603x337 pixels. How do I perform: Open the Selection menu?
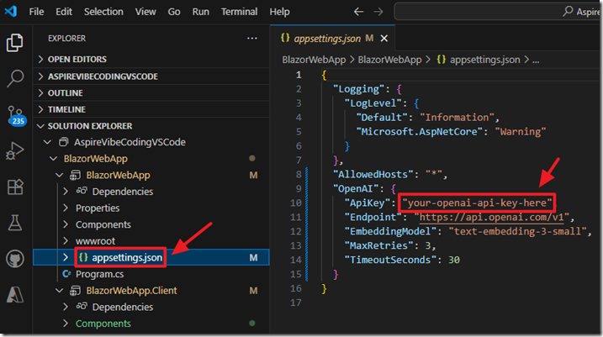tap(103, 12)
